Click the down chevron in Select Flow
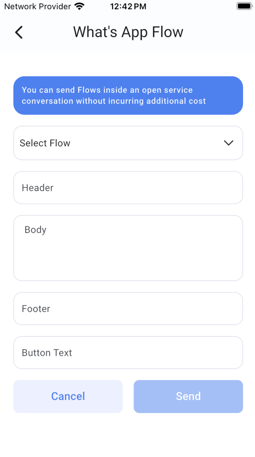Viewport: 255px width, 457px height. pyautogui.click(x=229, y=143)
